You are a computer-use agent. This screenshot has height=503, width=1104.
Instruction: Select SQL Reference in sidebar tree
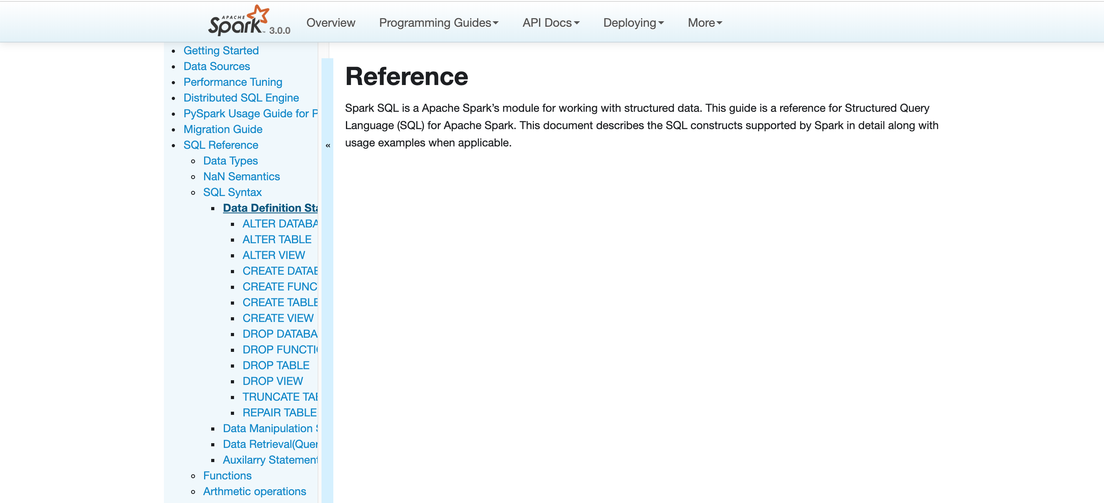click(220, 145)
